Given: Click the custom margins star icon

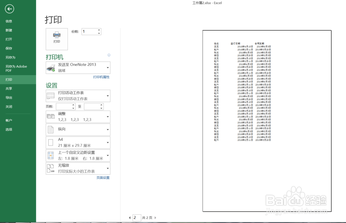Looking at the screenshot, I should [x=51, y=155].
